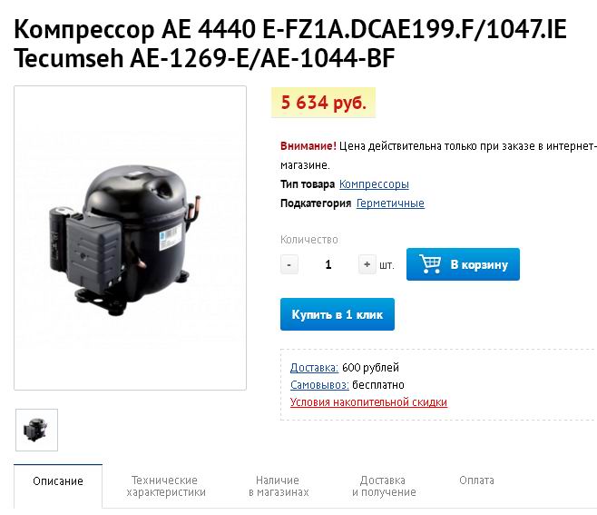This screenshot has height=515, width=597.
Task: Open the «Герметичные» subcategory link
Action: coord(390,203)
